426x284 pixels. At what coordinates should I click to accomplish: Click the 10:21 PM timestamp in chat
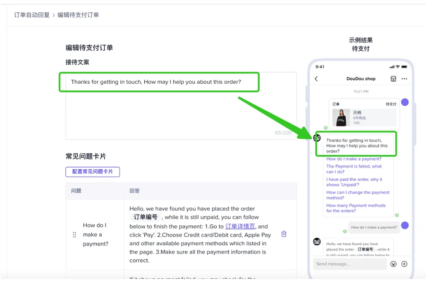pos(361,91)
